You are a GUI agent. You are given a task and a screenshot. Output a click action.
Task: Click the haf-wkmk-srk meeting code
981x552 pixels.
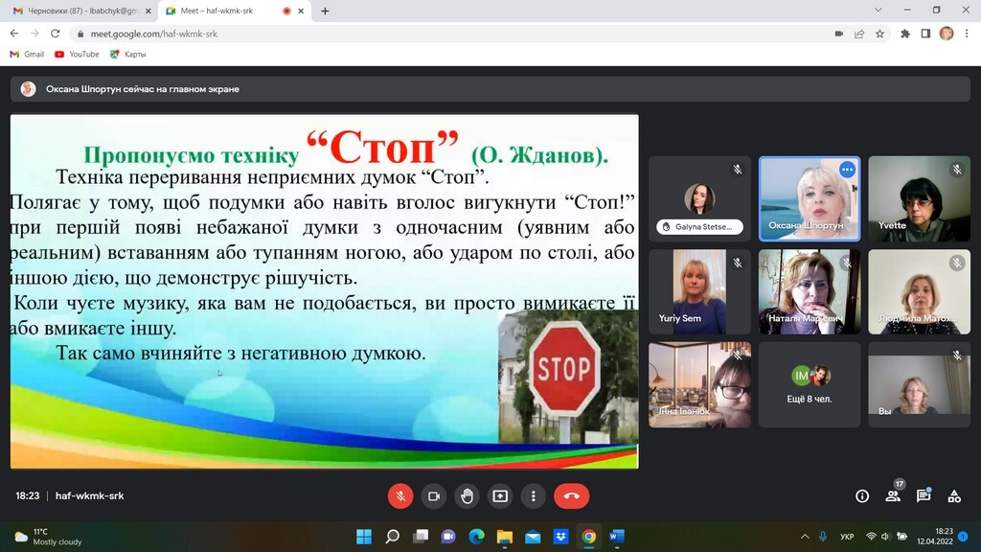pyautogui.click(x=89, y=495)
